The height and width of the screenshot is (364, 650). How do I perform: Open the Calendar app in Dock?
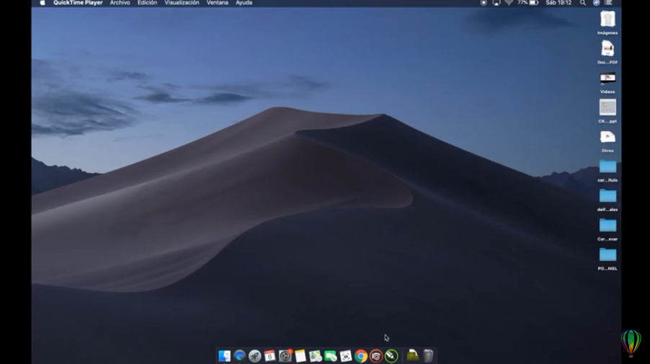[270, 356]
